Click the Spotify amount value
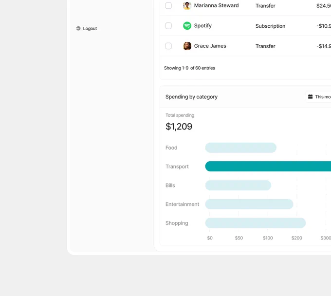 (x=324, y=26)
